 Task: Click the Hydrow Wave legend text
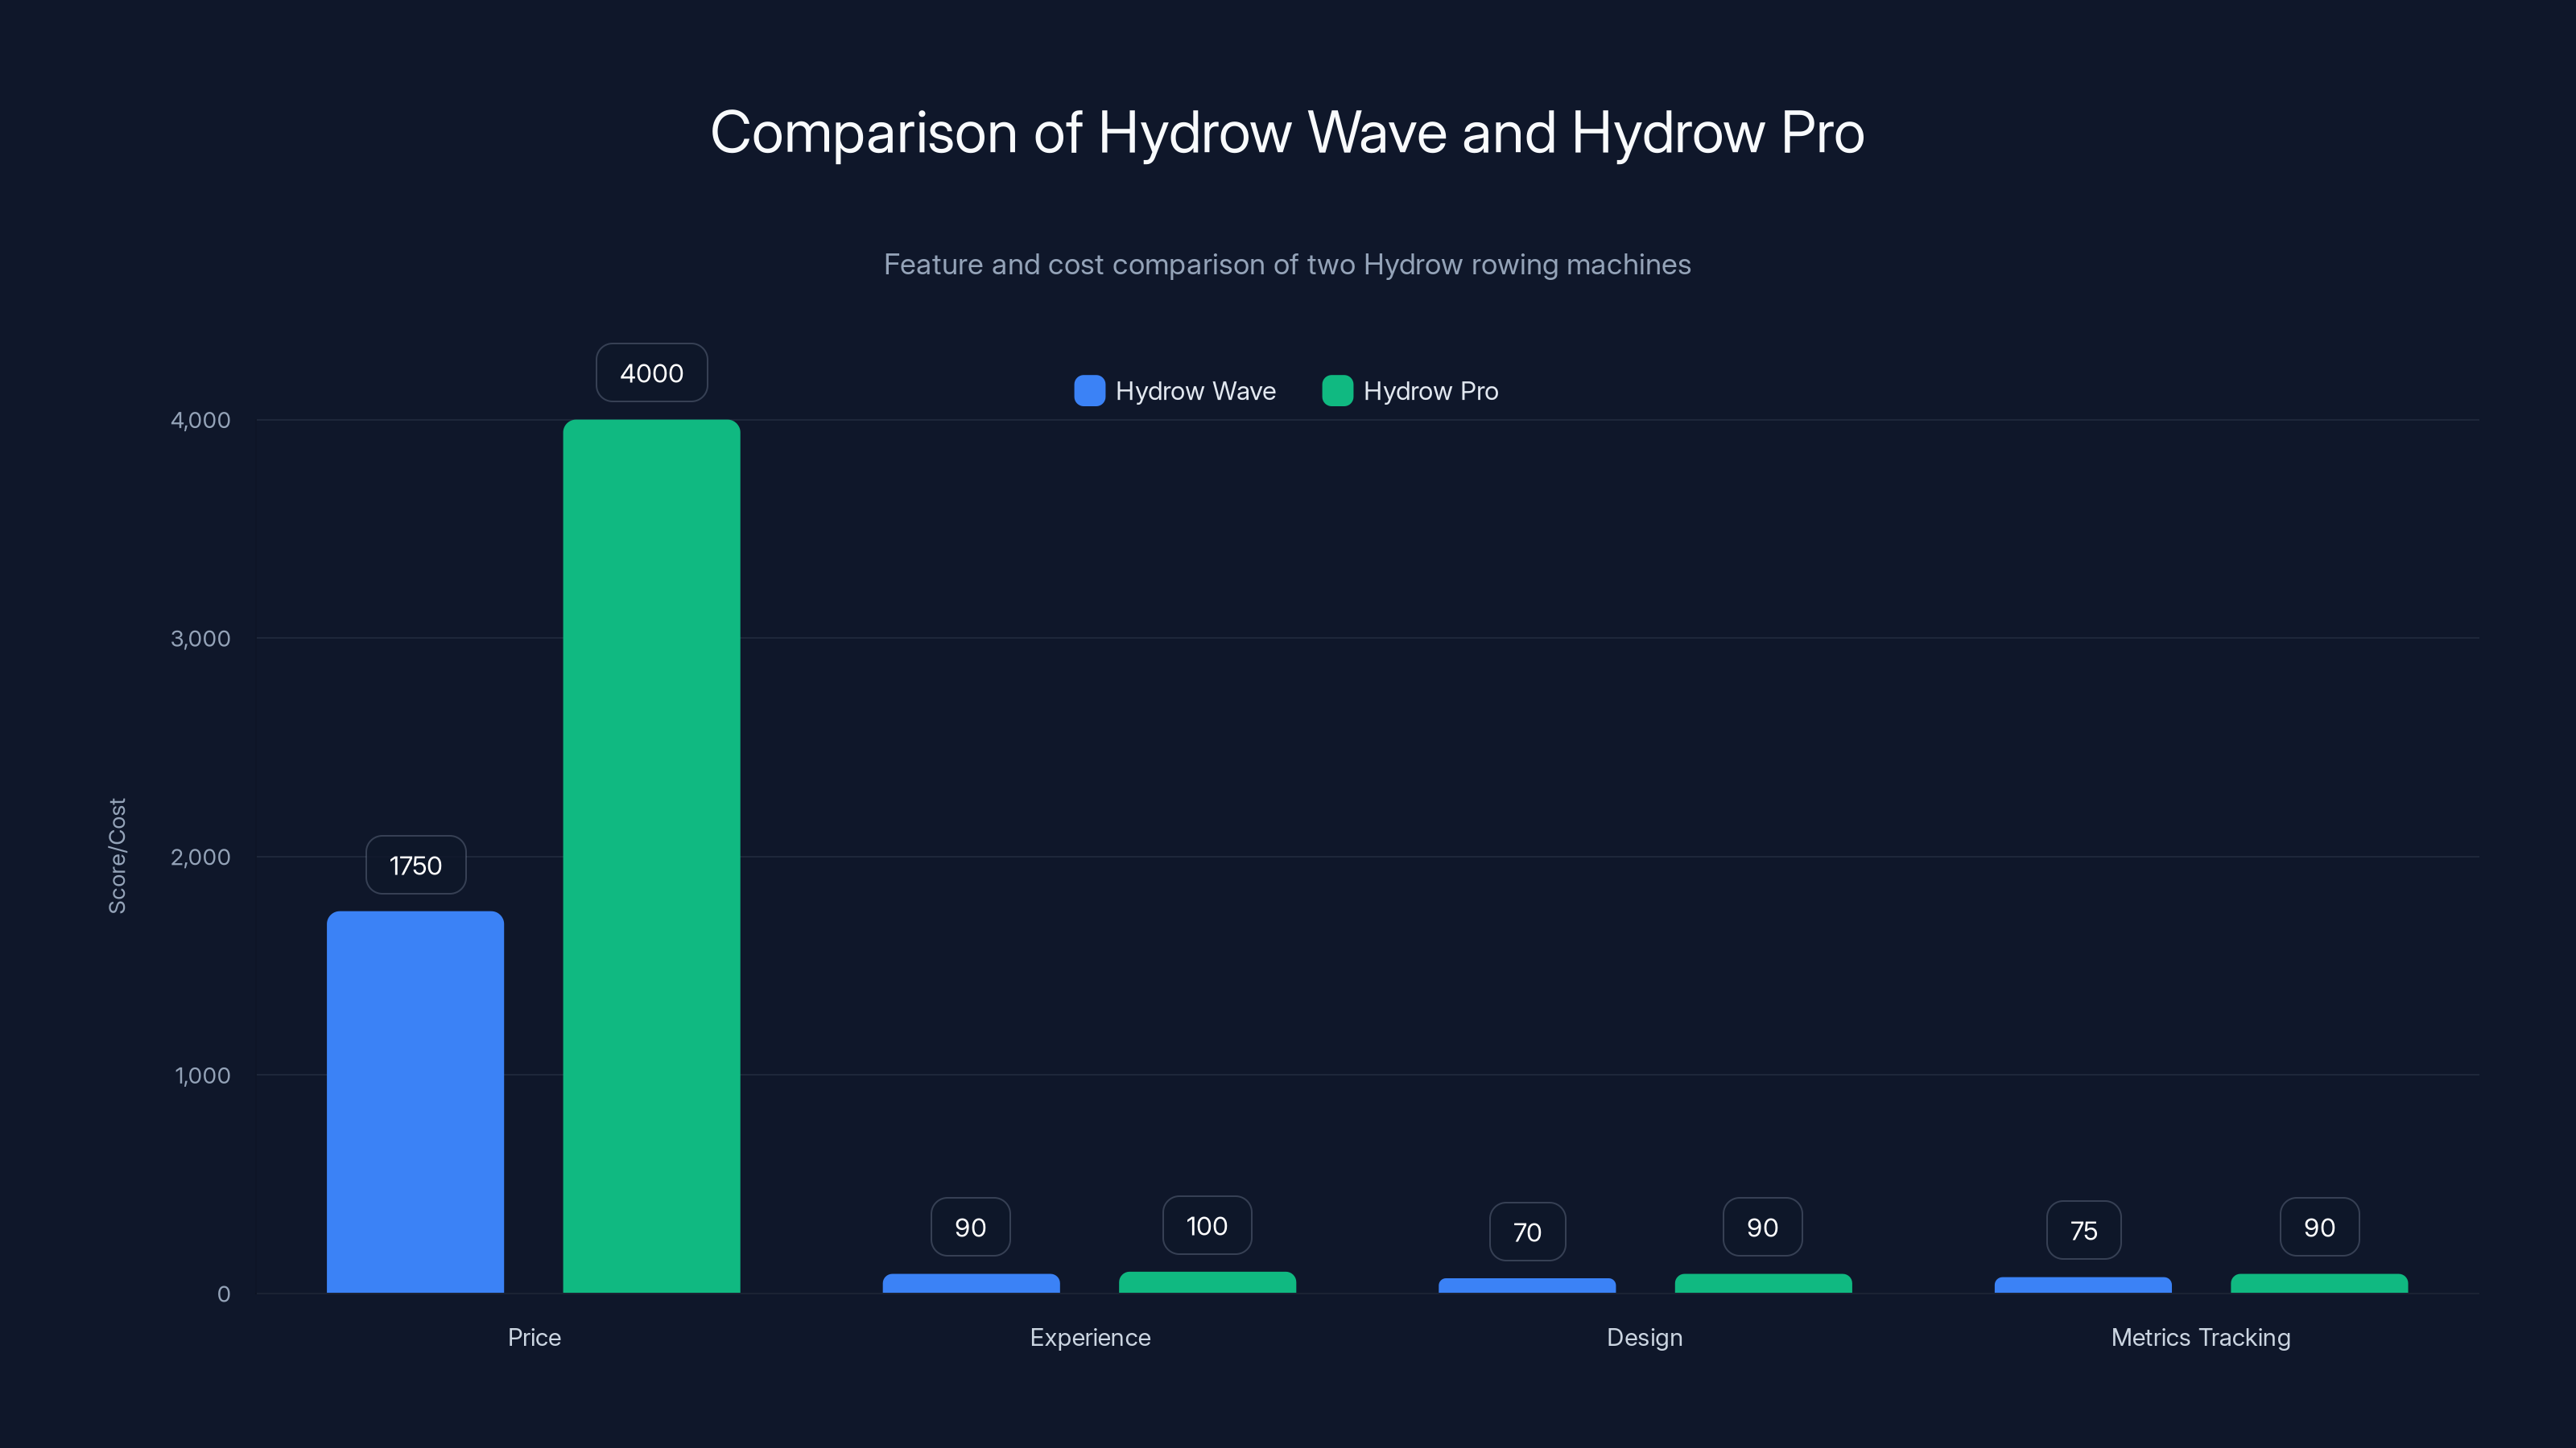click(x=1195, y=391)
